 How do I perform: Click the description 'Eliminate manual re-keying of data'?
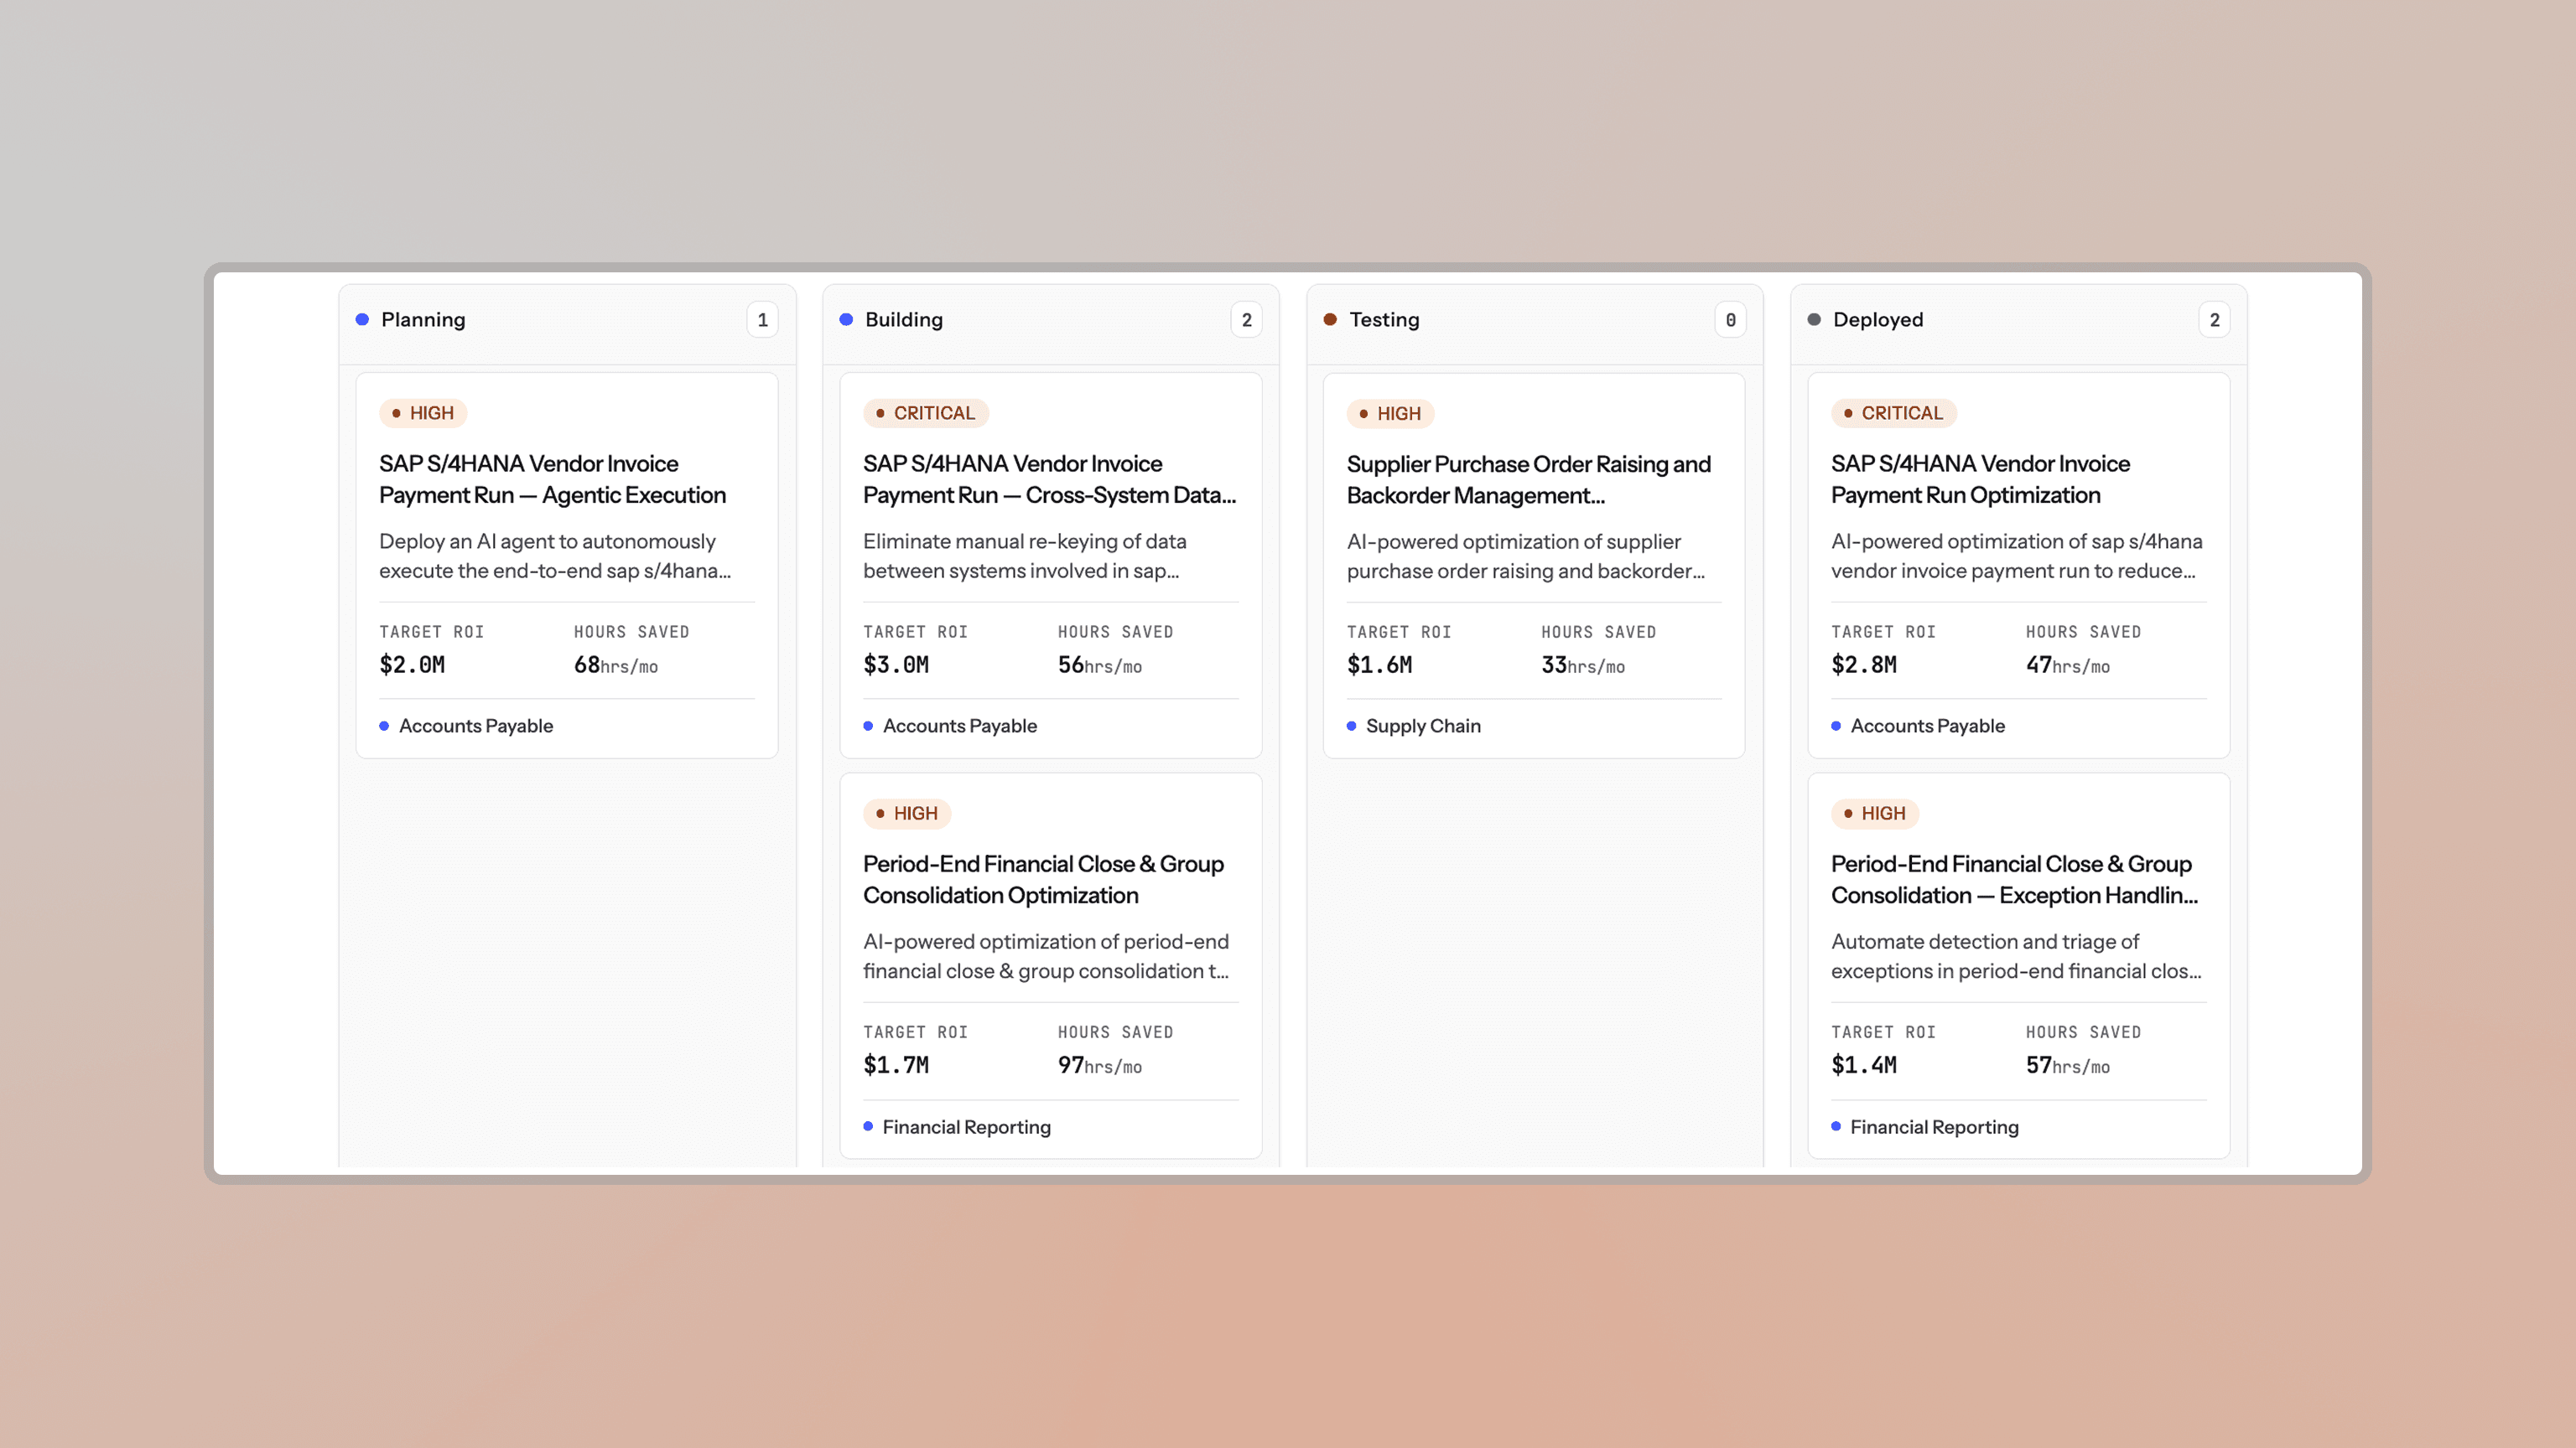tap(1025, 556)
